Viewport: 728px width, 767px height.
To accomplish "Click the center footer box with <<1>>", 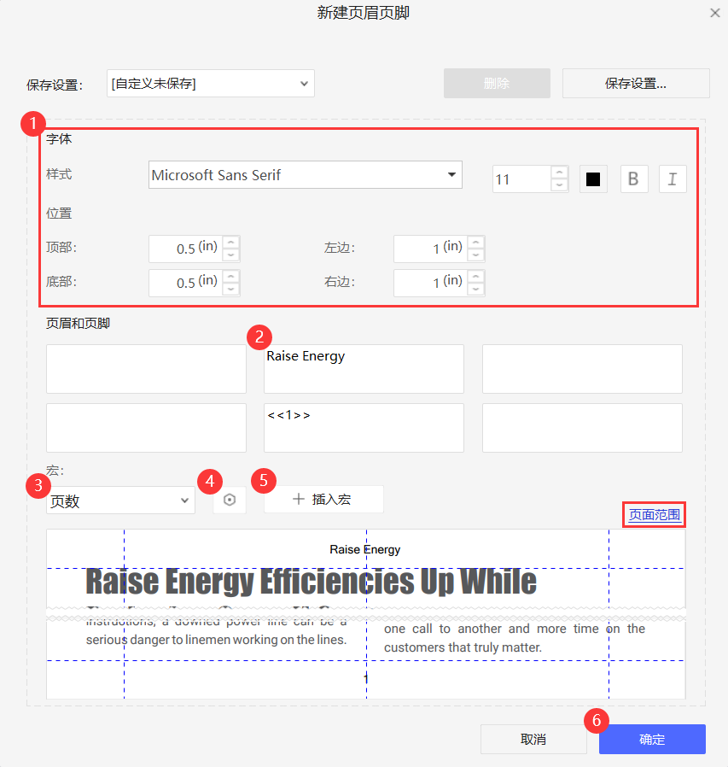I will click(x=364, y=428).
